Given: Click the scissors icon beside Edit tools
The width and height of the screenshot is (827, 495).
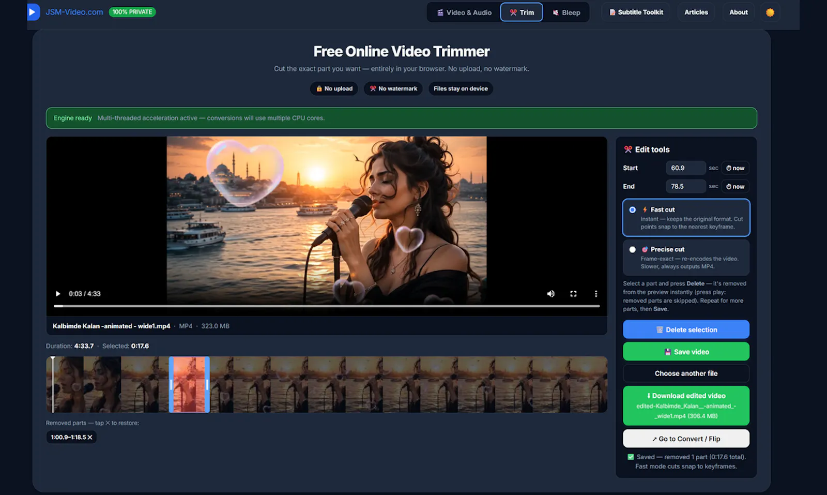Looking at the screenshot, I should click(x=628, y=149).
